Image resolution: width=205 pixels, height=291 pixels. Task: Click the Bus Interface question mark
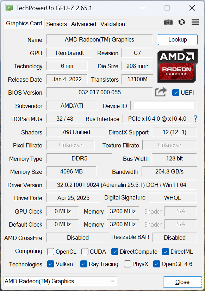click(x=195, y=119)
